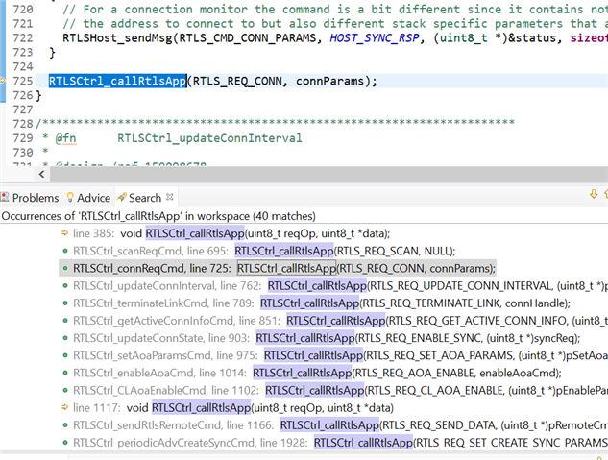Screen dimensions: 608x460
Task: Click closing brace on line 726
Action: (38, 95)
